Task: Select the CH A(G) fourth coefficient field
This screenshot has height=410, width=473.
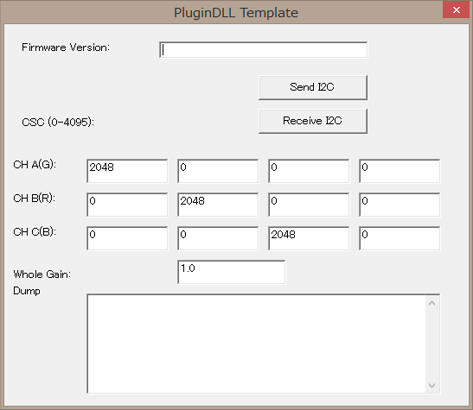Action: tap(399, 171)
